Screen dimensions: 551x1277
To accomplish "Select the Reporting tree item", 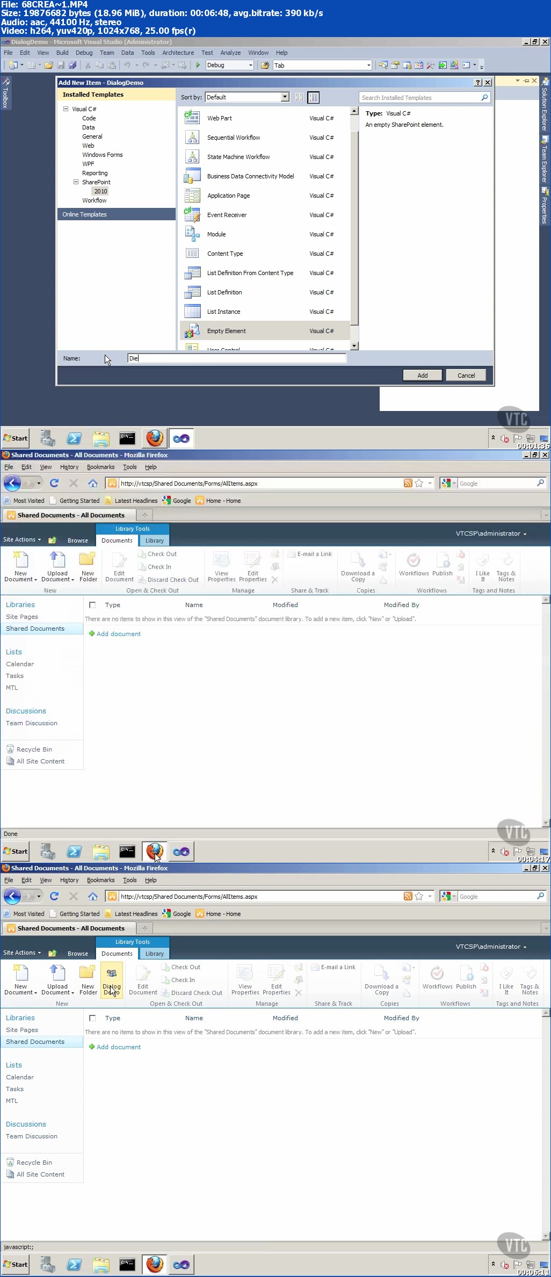I will 95,173.
